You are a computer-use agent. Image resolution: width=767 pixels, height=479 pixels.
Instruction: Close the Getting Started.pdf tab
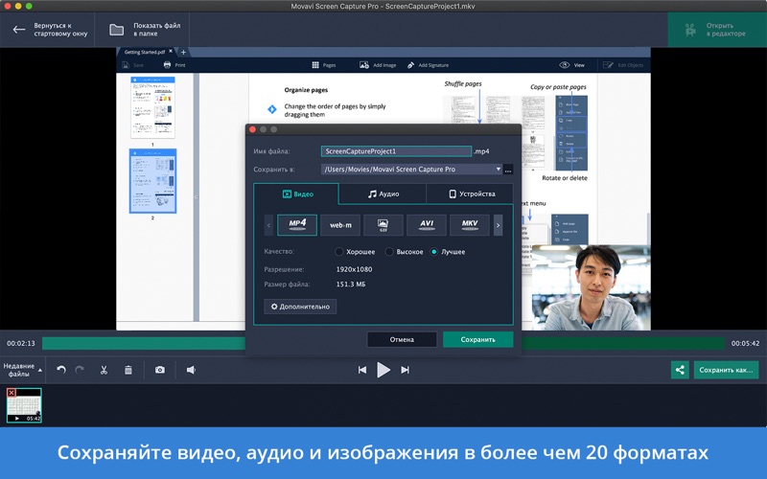click(x=171, y=52)
